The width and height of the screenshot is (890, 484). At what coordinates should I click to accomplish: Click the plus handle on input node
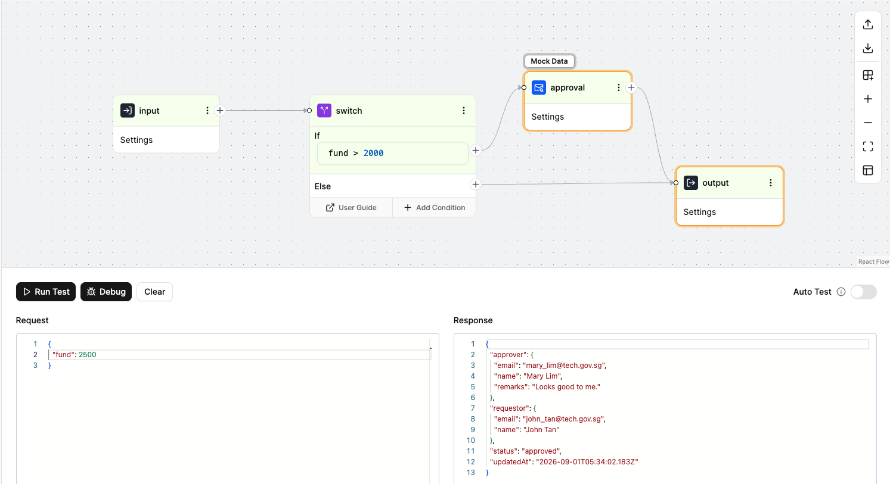click(220, 111)
